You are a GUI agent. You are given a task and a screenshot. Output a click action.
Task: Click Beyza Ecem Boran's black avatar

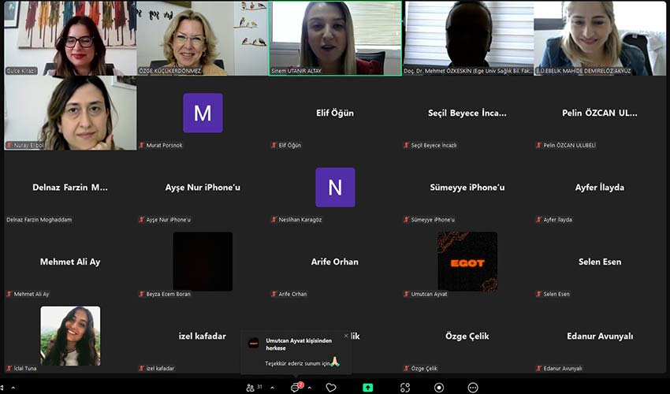[203, 262]
